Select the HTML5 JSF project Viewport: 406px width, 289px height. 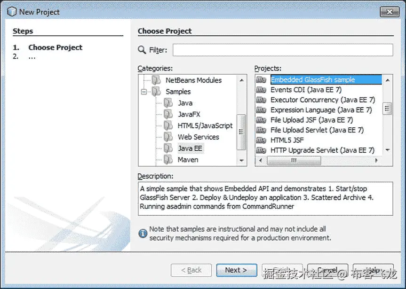pyautogui.click(x=287, y=140)
